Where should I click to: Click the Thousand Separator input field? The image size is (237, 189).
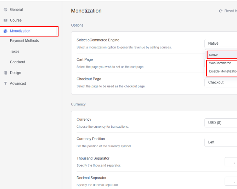pos(231,162)
